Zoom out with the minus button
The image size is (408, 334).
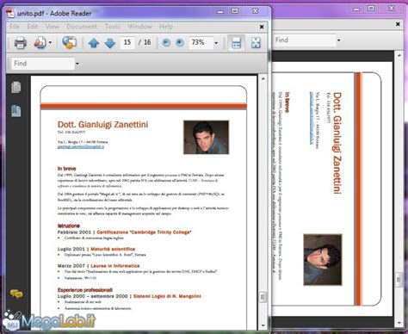166,43
